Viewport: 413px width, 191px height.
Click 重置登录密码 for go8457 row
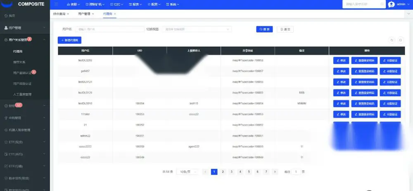point(364,71)
